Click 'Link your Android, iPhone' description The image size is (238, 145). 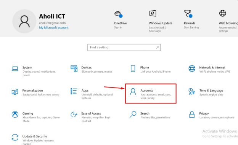coord(156,72)
